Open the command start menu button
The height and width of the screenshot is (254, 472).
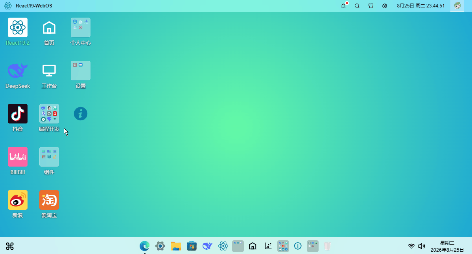[10, 246]
